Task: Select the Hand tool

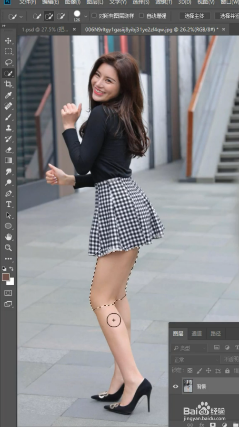Action: 9,236
